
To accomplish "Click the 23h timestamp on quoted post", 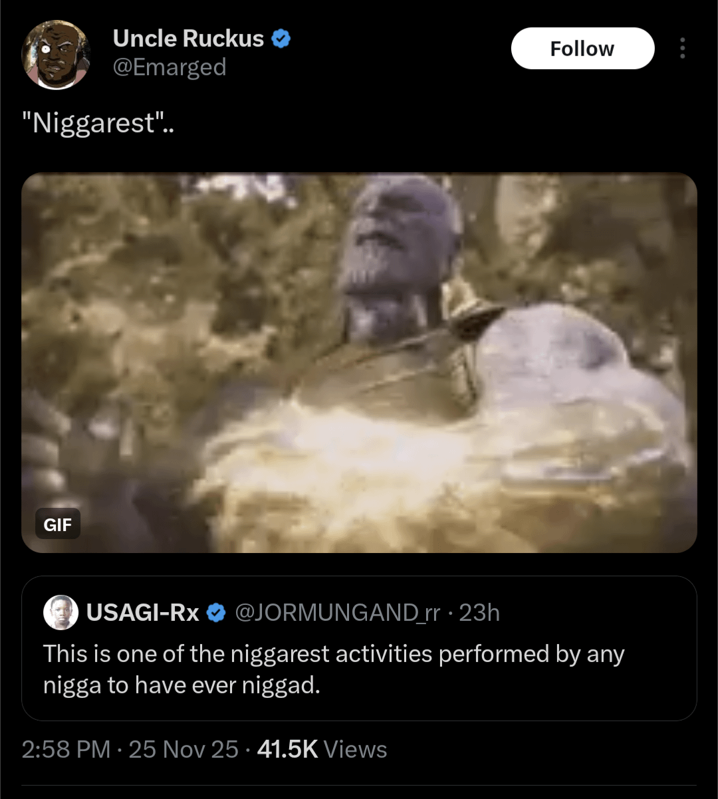I will coord(479,613).
